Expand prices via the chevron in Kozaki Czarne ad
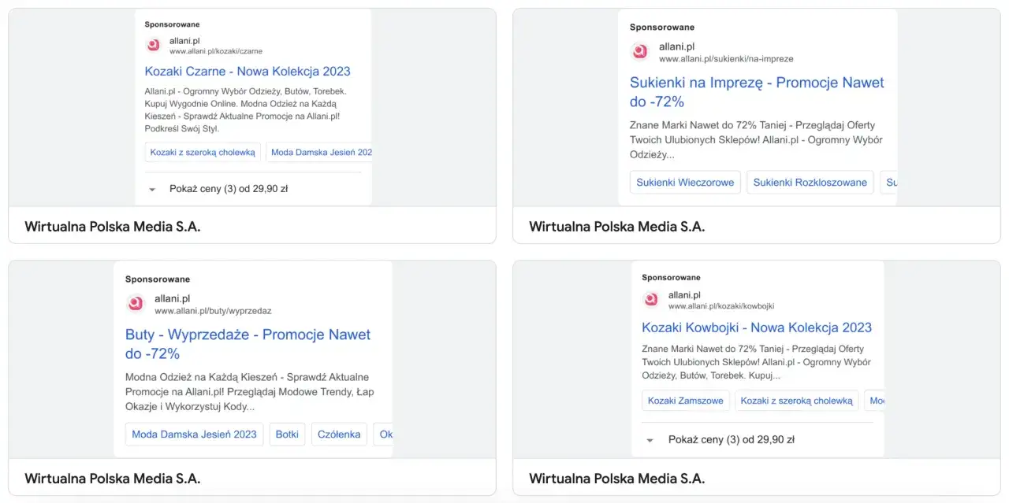The width and height of the screenshot is (1009, 503). tap(152, 189)
